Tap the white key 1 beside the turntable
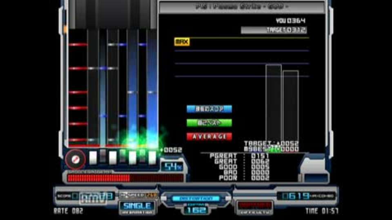 [93, 158]
